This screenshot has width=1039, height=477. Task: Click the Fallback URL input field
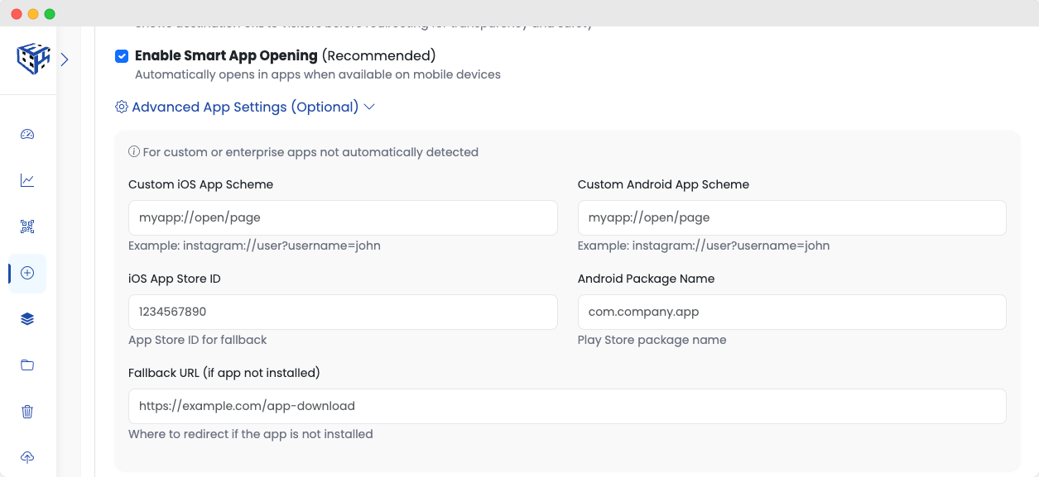(x=567, y=407)
